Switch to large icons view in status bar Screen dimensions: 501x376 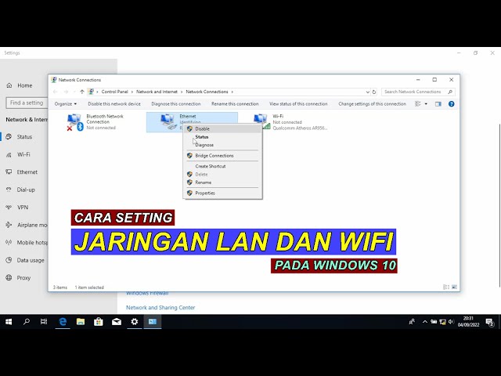[454, 287]
